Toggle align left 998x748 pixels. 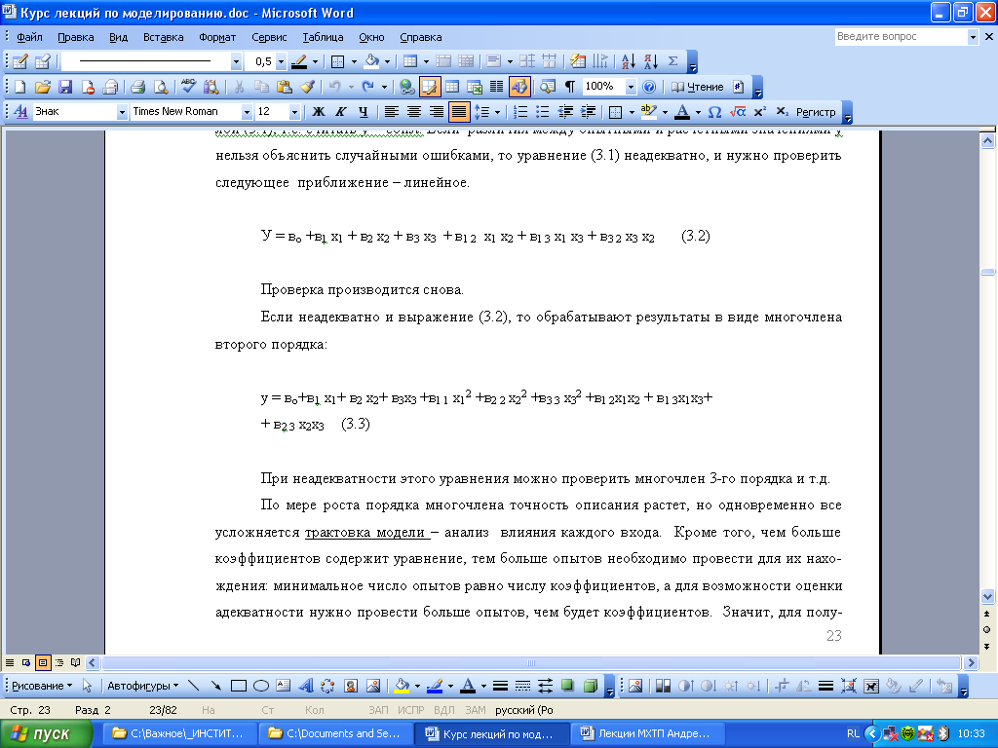[x=391, y=112]
